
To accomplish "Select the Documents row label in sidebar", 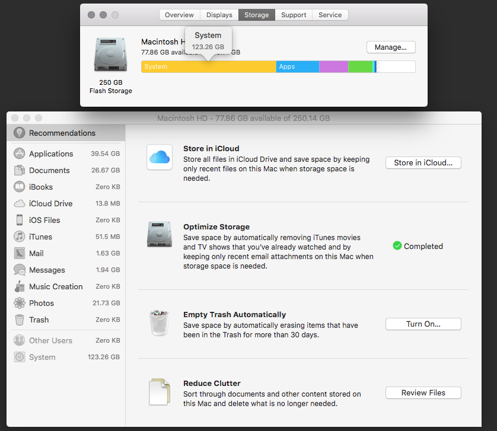I will [x=49, y=170].
